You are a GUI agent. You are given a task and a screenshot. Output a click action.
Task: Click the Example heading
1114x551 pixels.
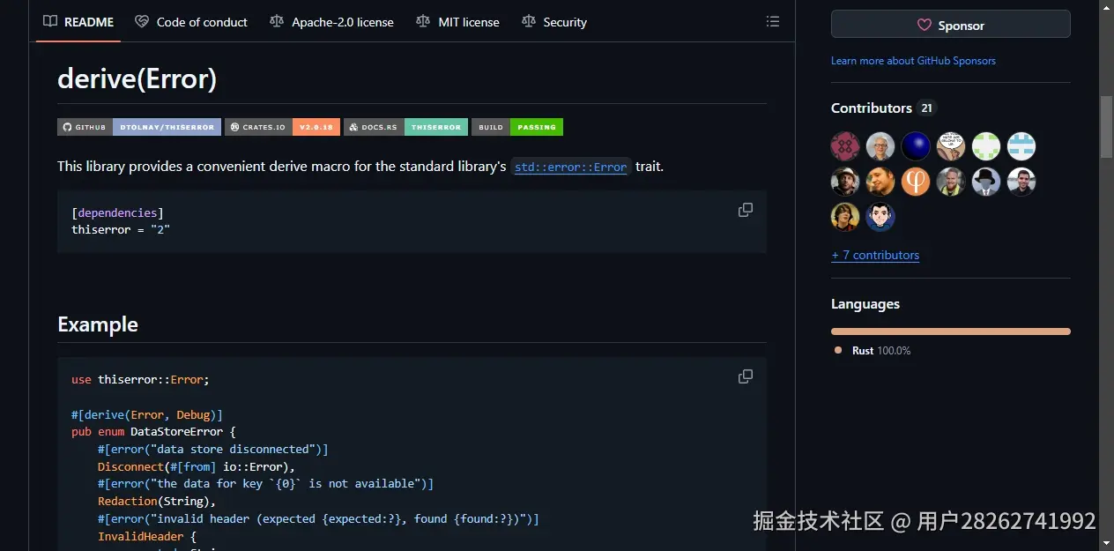coord(98,324)
